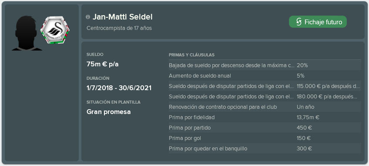Open the Swansea City club badge

tap(55, 30)
